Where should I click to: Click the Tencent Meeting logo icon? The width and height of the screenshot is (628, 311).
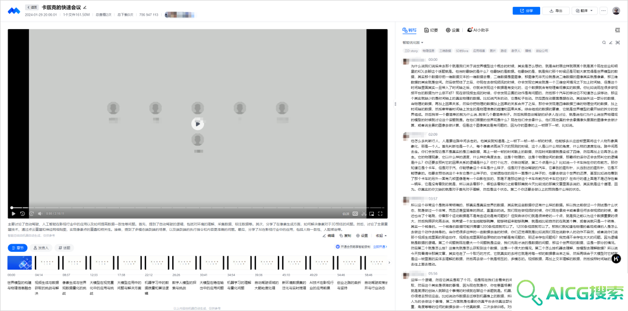click(14, 10)
